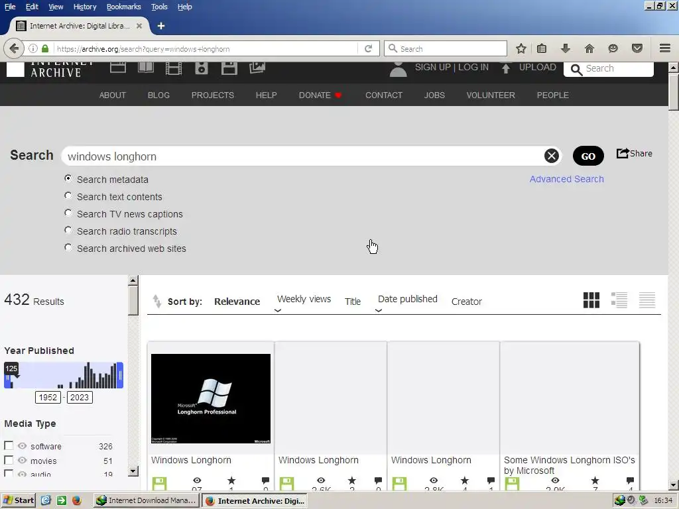
Task: Click the Longhorn Professional thumbnail
Action: coord(210,398)
